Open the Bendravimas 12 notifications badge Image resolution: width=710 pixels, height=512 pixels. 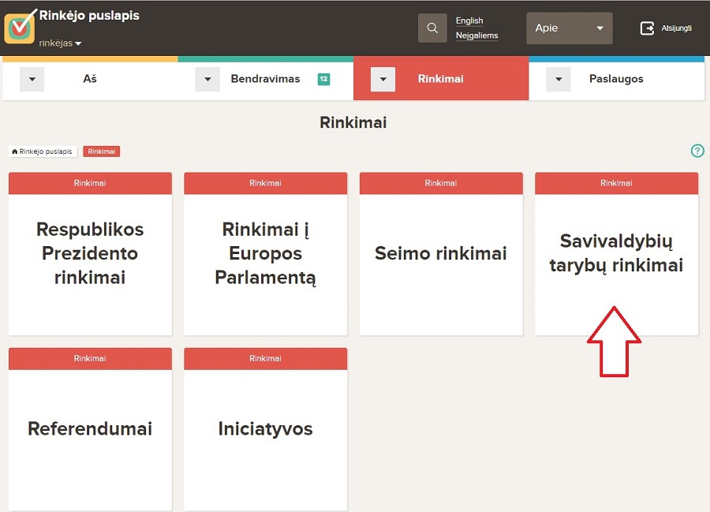click(x=323, y=79)
